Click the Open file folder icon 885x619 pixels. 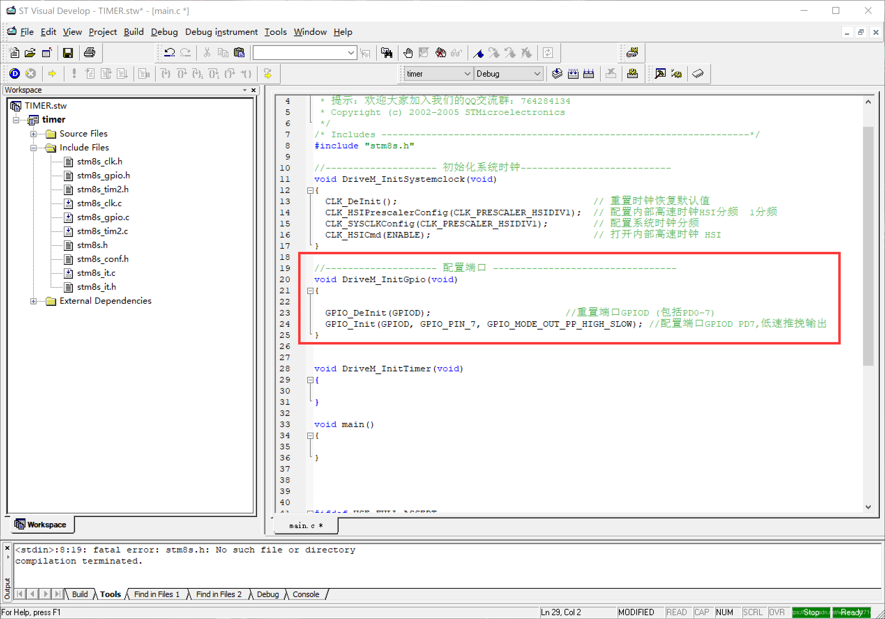tap(30, 53)
